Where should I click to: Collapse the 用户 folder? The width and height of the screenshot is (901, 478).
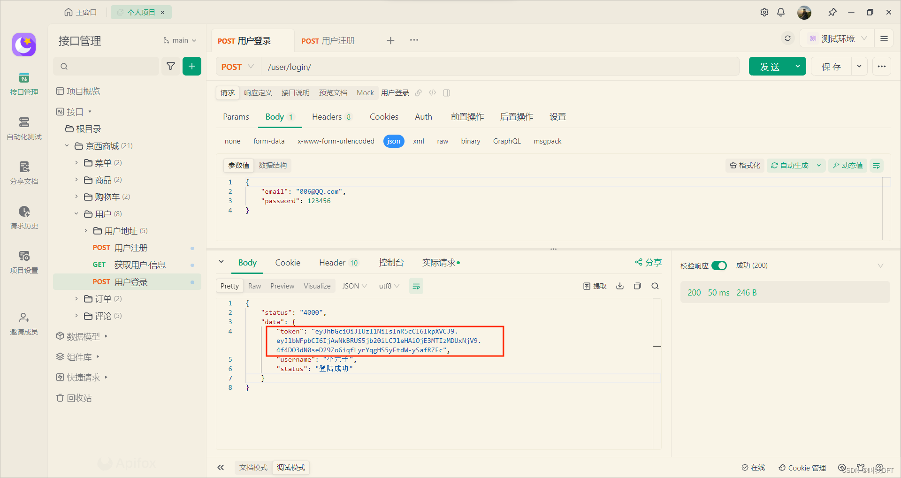point(76,214)
